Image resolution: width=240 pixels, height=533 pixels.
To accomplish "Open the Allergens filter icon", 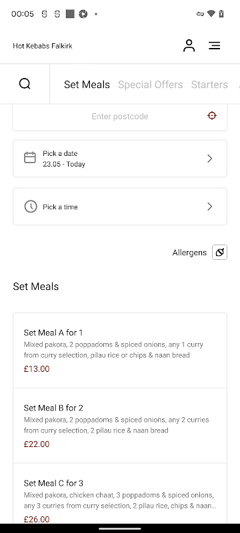I will coord(219,253).
